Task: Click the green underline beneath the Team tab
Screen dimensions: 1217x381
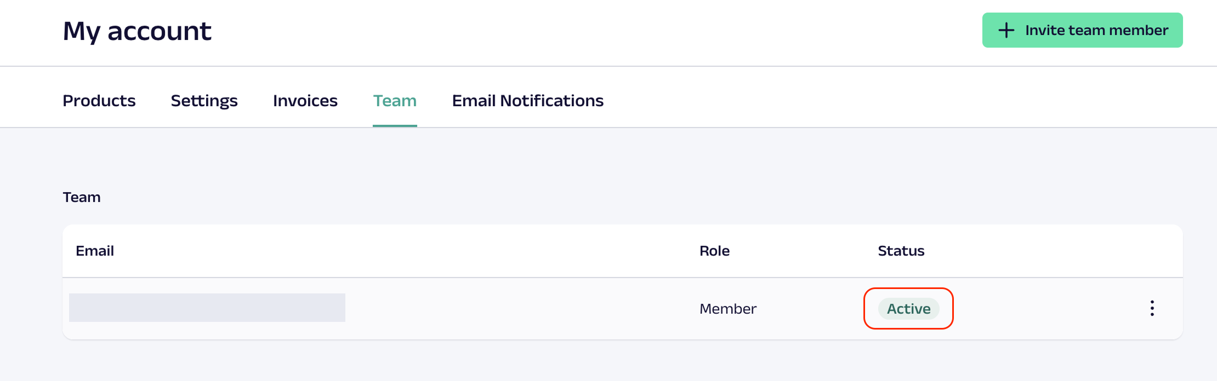Action: pos(395,125)
